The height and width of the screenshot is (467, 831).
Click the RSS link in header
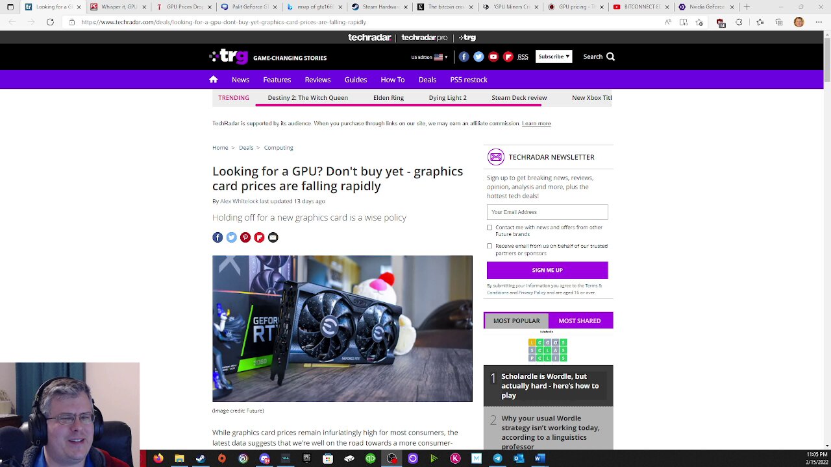coord(523,56)
